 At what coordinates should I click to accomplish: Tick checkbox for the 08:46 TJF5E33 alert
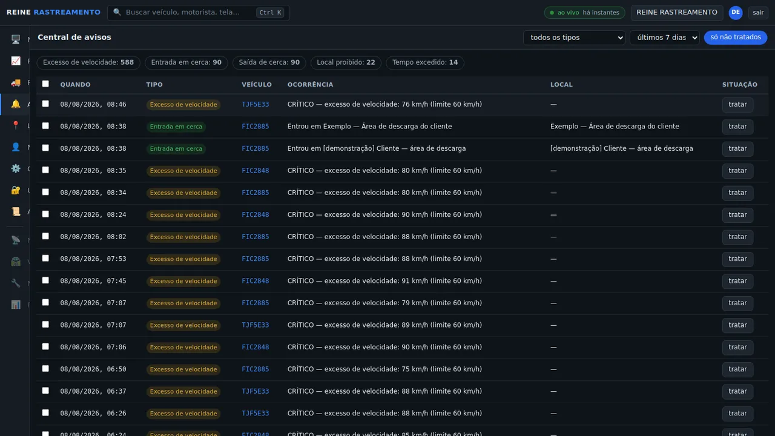point(45,104)
